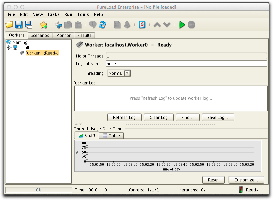273x200 pixels.
Task: Collapse the Worker Log pane with the up triangle
Action: pos(76,124)
